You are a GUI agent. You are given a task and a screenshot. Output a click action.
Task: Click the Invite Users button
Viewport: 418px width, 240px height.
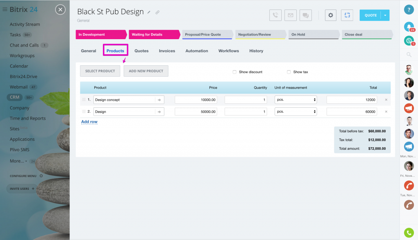pos(22,189)
